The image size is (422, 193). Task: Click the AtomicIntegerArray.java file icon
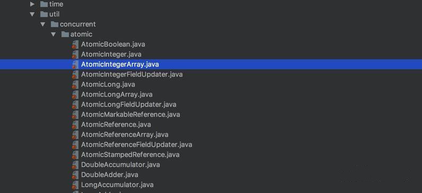tap(75, 65)
